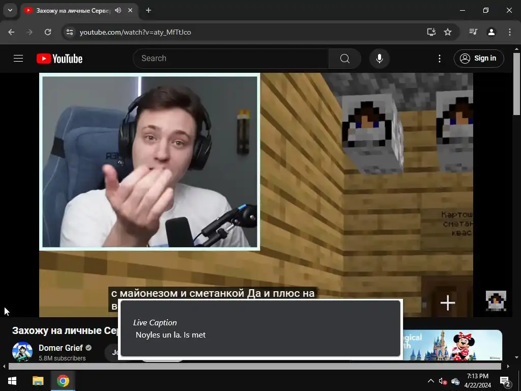The height and width of the screenshot is (391, 521).
Task: Open the Domer Grief channel avatar
Action: (x=22, y=352)
